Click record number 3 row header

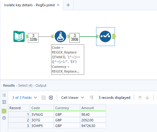(19, 126)
